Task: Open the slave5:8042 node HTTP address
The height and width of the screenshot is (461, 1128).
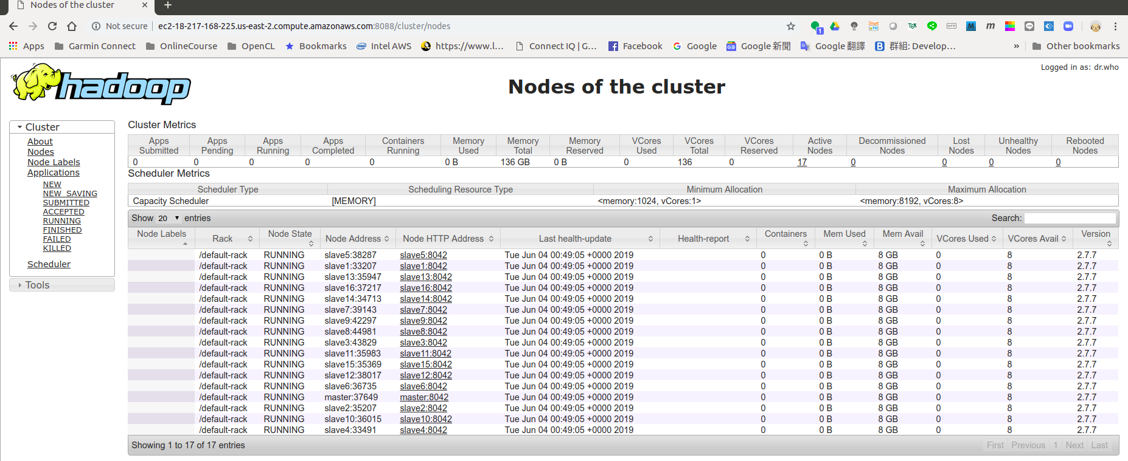Action: (423, 255)
